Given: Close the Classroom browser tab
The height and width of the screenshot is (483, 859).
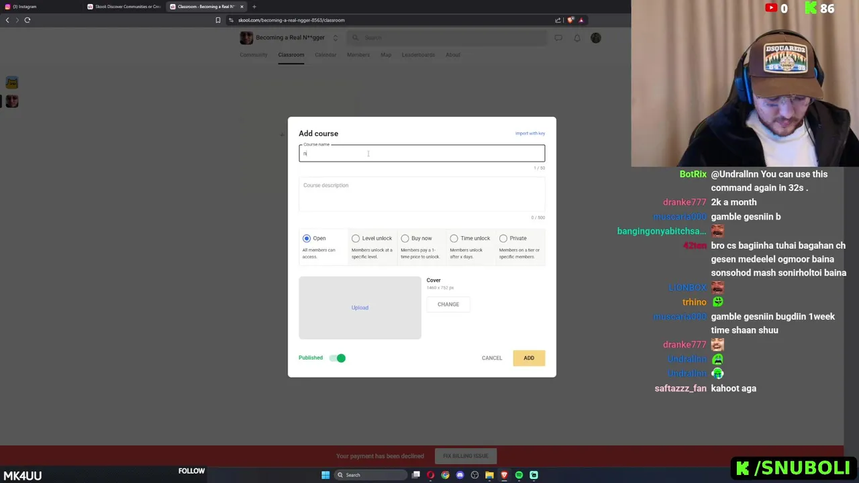Looking at the screenshot, I should point(242,7).
